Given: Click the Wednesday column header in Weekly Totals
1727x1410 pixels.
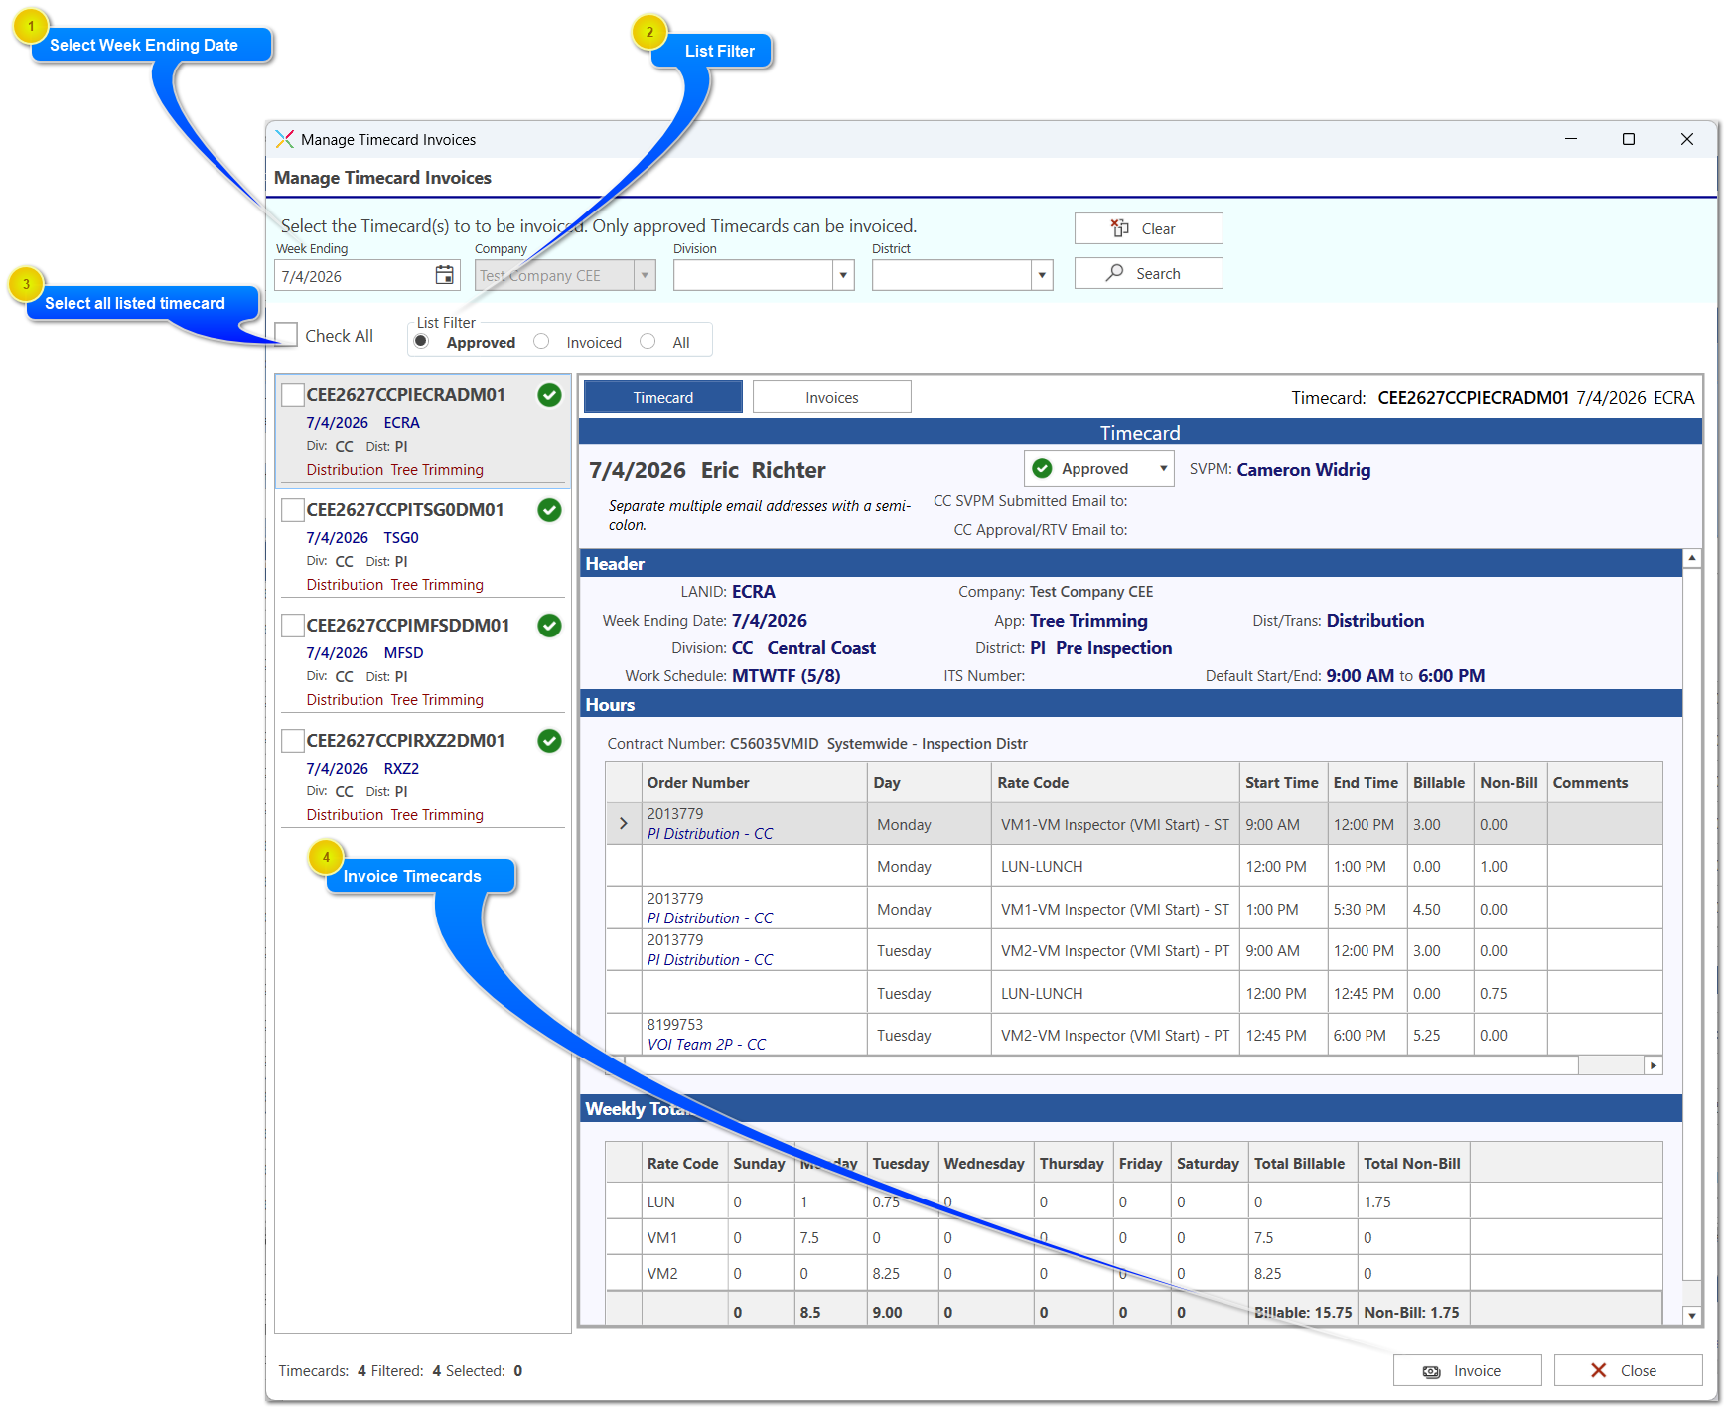Looking at the screenshot, I should [984, 1163].
